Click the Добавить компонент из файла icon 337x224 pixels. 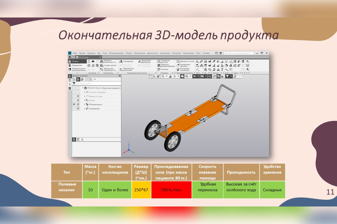(102, 61)
